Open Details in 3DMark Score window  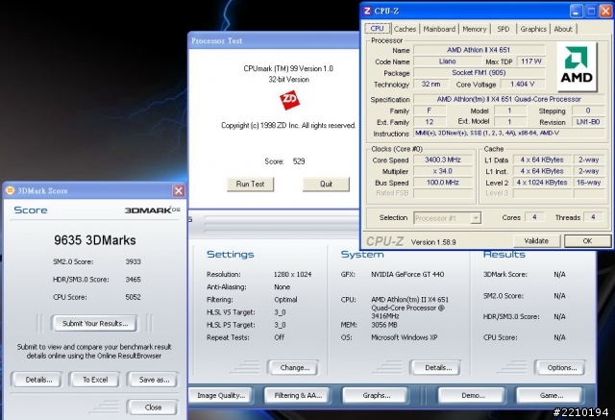point(38,380)
